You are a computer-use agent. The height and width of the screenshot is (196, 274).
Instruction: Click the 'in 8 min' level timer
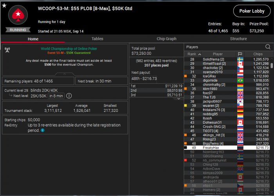[56, 96]
